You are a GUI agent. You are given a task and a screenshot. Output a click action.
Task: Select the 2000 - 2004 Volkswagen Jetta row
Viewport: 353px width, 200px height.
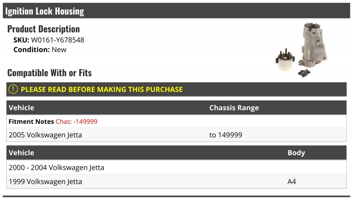click(56, 168)
